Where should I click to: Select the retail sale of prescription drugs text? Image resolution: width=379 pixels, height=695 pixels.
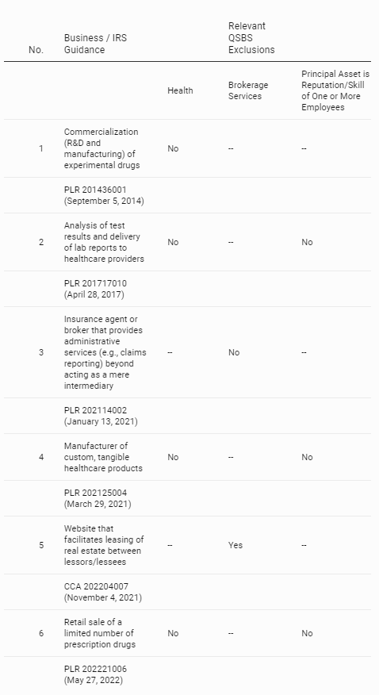[x=100, y=633]
